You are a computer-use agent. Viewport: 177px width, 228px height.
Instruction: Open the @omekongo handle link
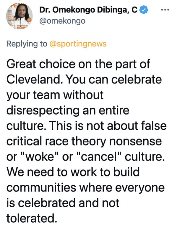(62, 21)
